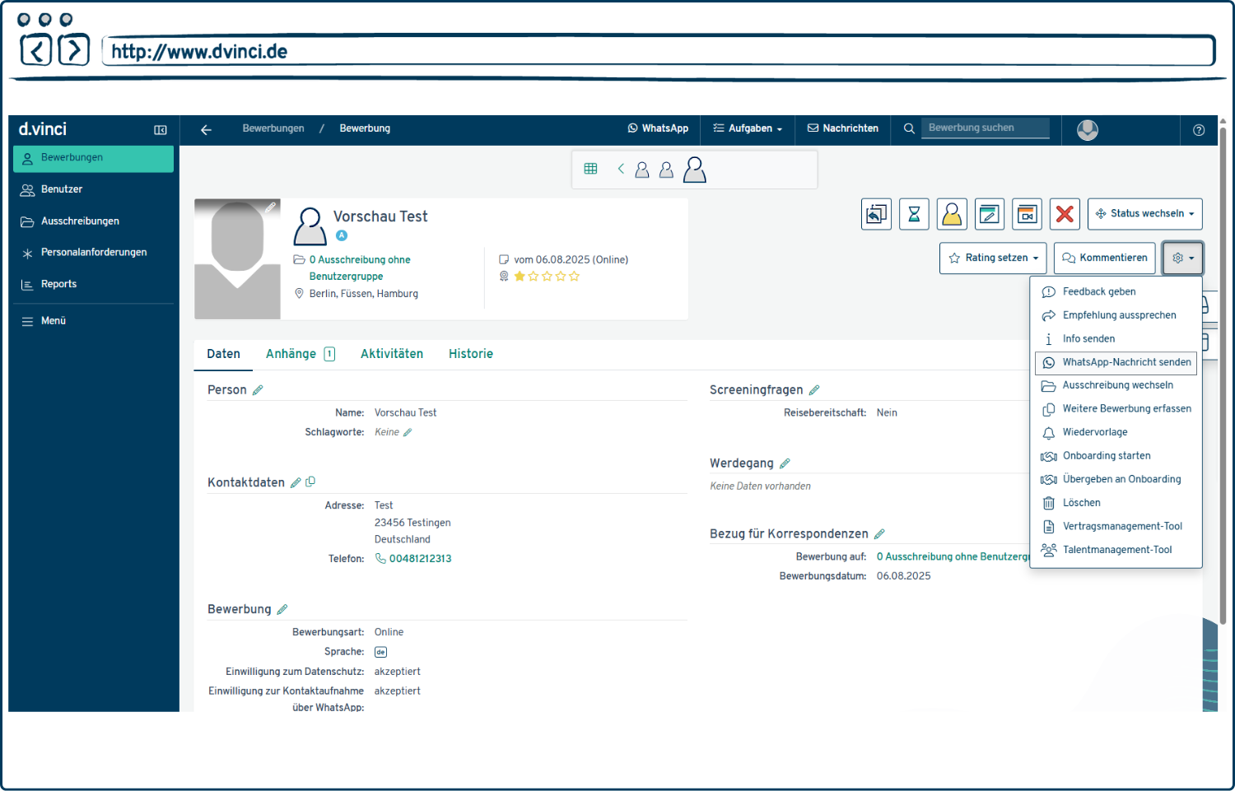Click the Bewerbung suchen search field
The image size is (1235, 791).
coord(985,128)
